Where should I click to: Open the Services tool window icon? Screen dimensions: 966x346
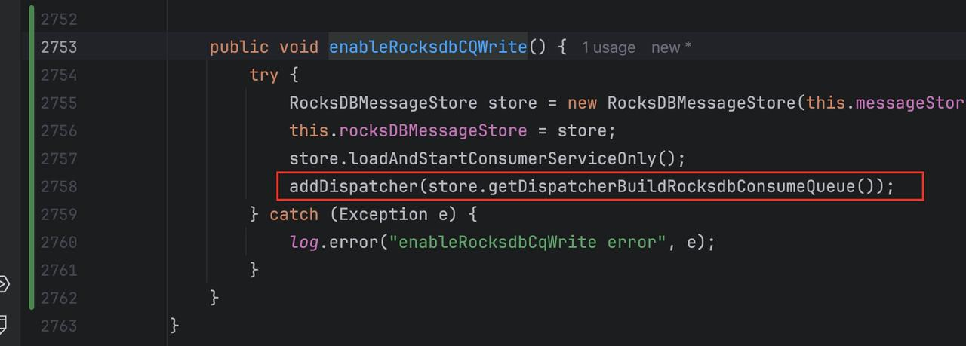(4, 284)
